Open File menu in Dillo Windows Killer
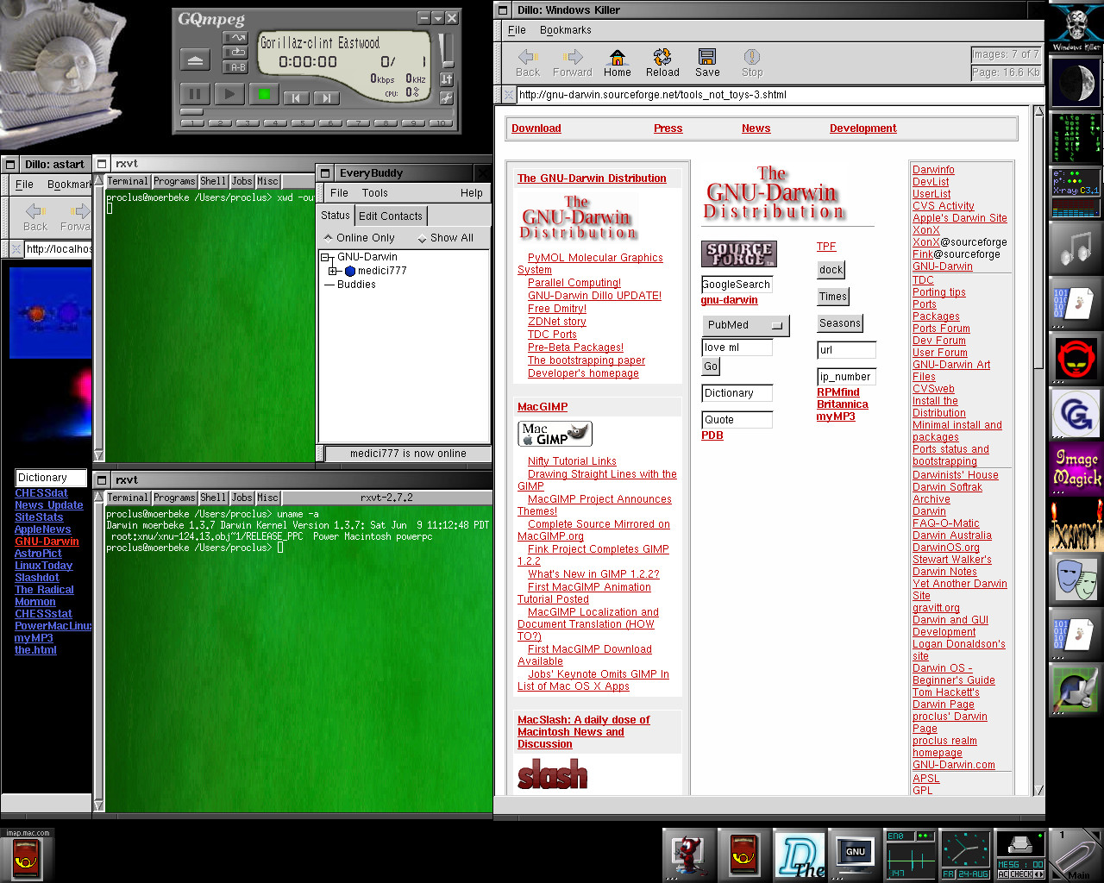Image resolution: width=1104 pixels, height=883 pixels. pyautogui.click(x=517, y=30)
